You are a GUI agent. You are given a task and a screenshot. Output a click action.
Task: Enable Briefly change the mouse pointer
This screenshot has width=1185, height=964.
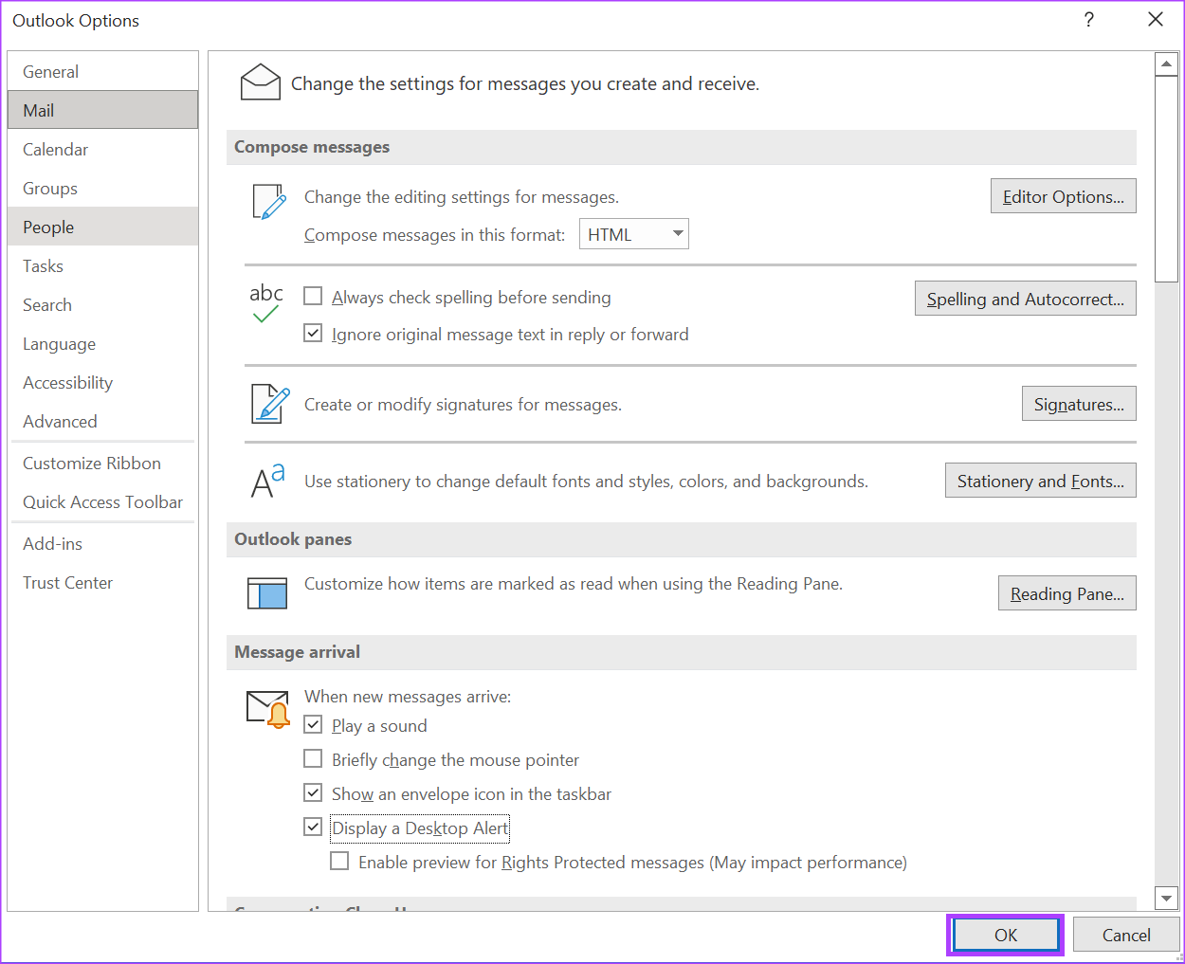pyautogui.click(x=313, y=759)
